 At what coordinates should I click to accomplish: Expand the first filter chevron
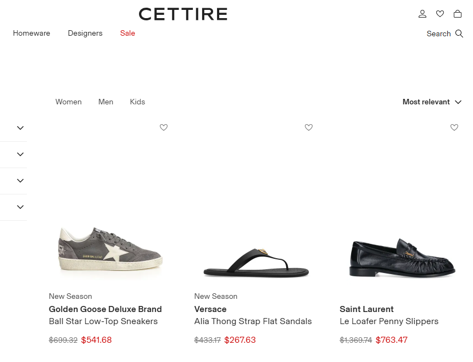click(20, 128)
